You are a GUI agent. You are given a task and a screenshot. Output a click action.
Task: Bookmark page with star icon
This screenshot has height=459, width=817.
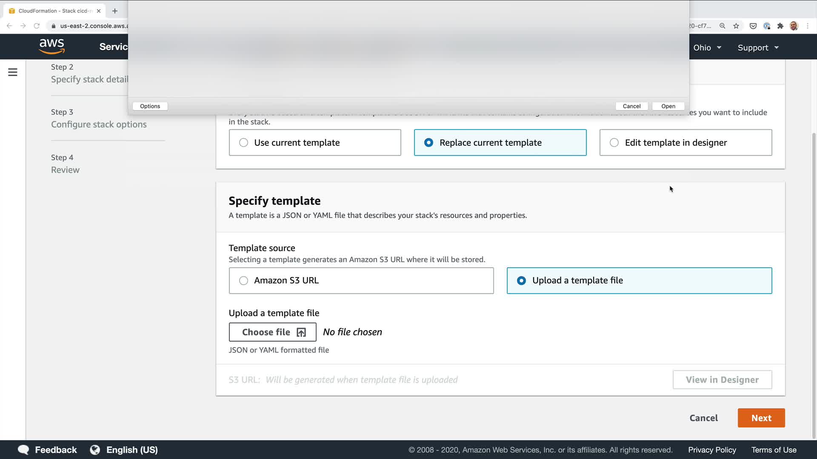[736, 26]
